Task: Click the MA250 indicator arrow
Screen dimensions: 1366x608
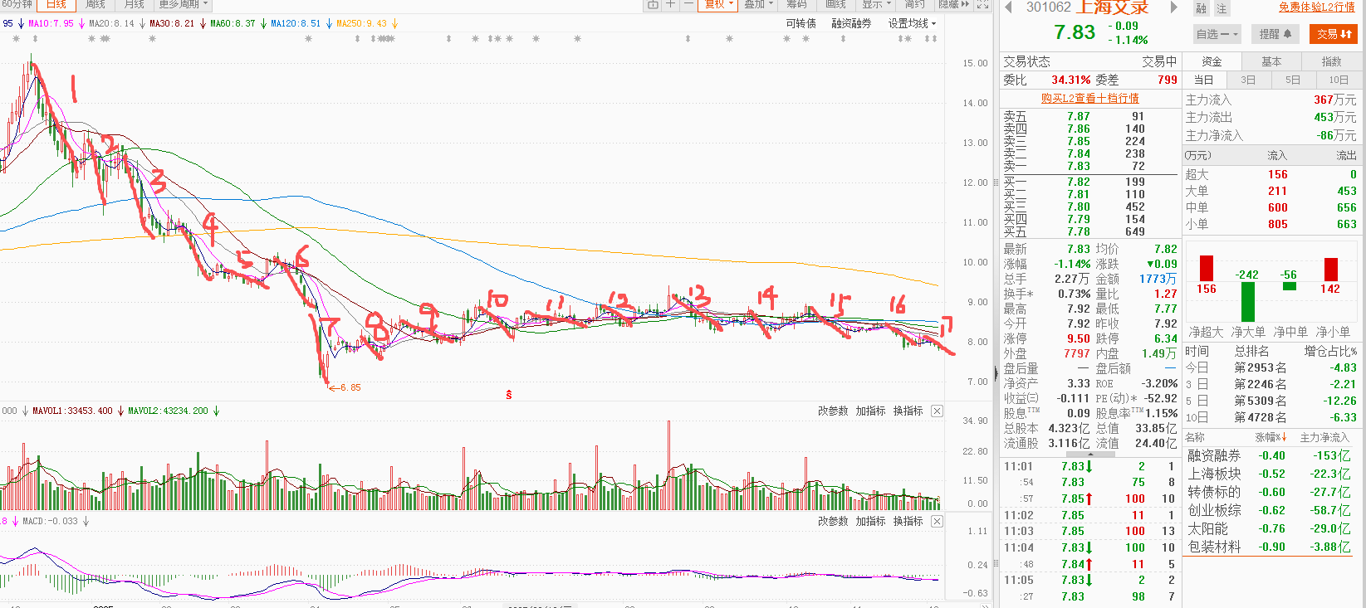Action: pos(394,24)
